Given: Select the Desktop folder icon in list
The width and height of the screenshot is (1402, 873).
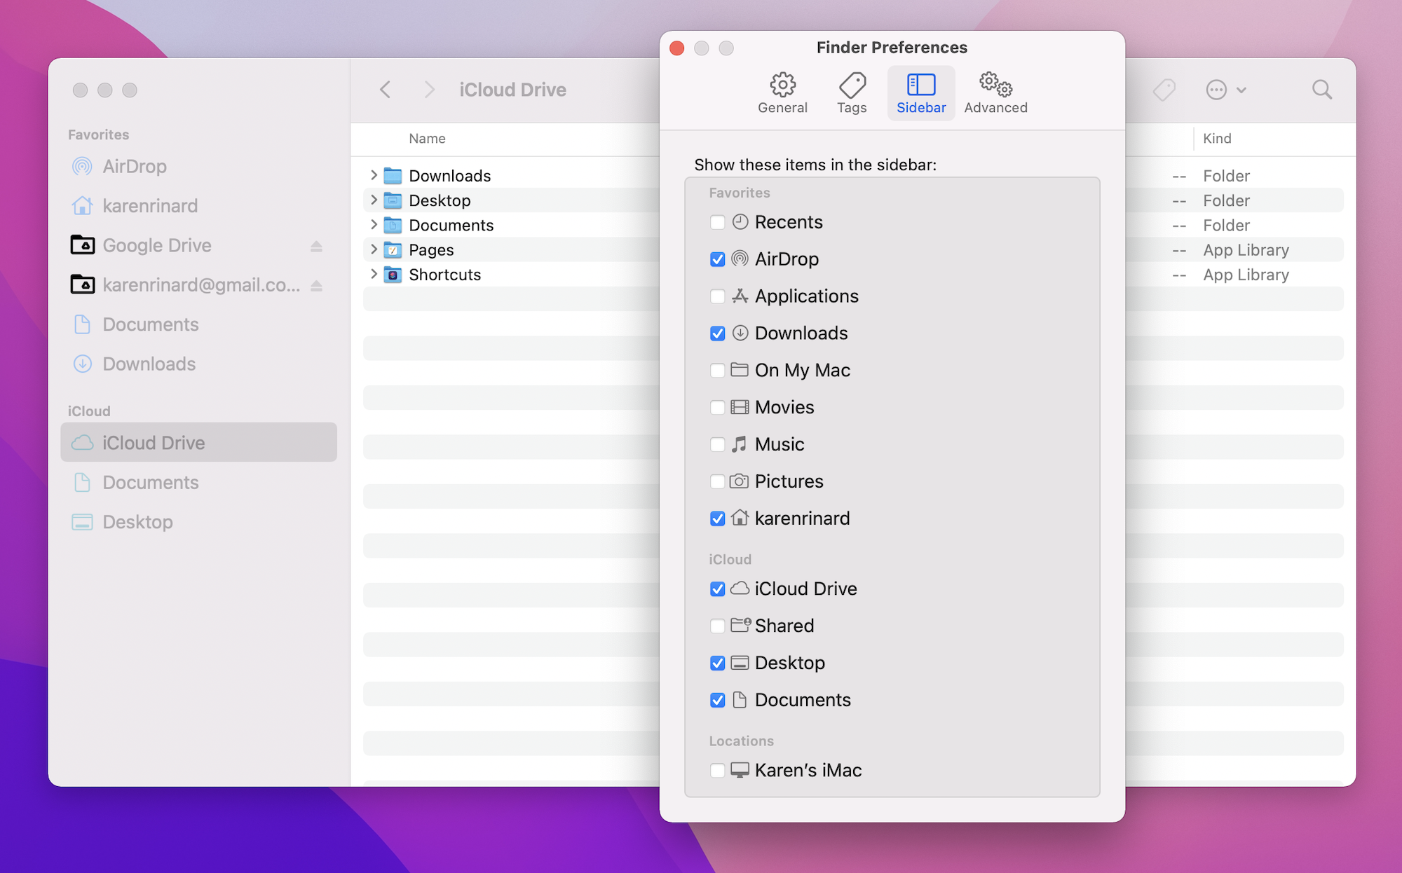Looking at the screenshot, I should [x=393, y=200].
